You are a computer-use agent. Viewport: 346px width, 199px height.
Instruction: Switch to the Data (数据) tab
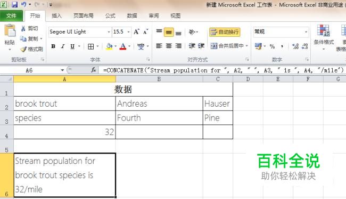pos(132,15)
